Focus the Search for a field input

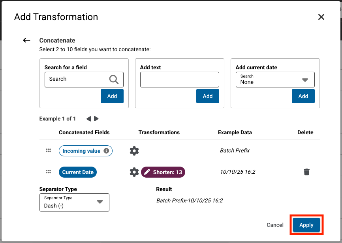(84, 80)
